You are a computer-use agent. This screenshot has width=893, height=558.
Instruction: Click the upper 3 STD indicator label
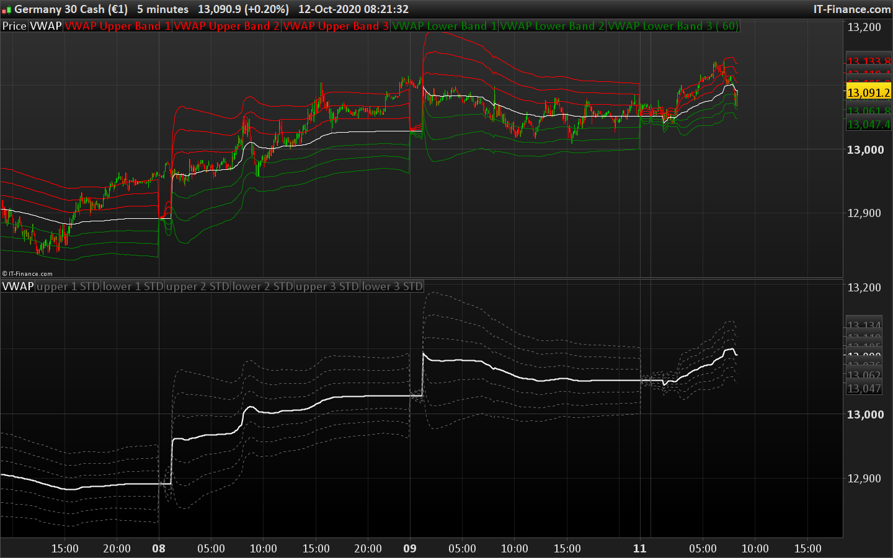click(x=327, y=286)
